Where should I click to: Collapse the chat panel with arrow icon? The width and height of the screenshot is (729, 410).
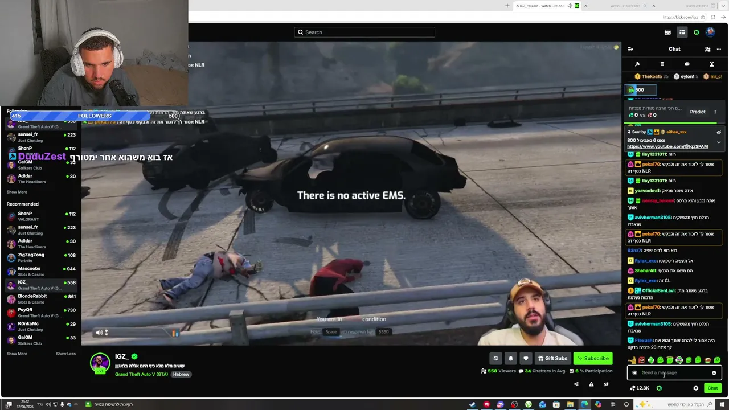tap(630, 49)
